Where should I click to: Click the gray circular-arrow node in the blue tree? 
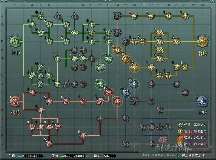point(151,102)
